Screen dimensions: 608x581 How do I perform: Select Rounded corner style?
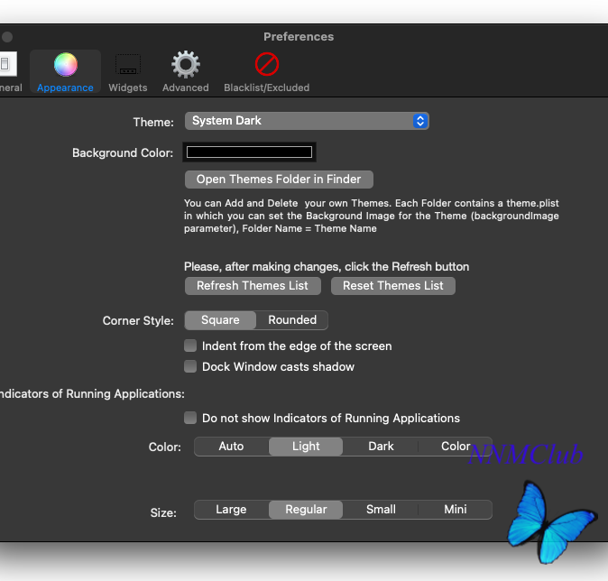[x=292, y=320]
